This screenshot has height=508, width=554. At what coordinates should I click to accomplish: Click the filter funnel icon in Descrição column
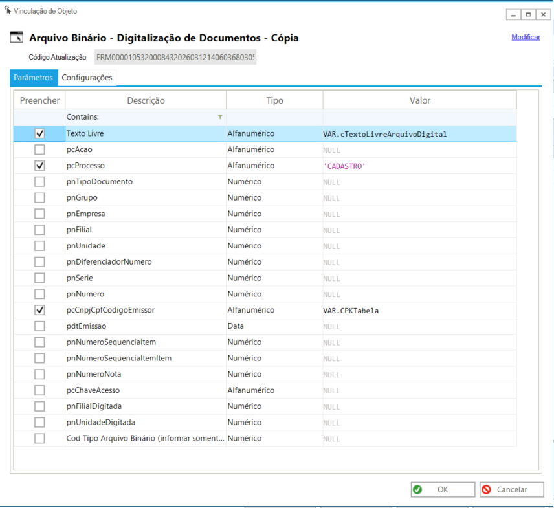(x=220, y=117)
